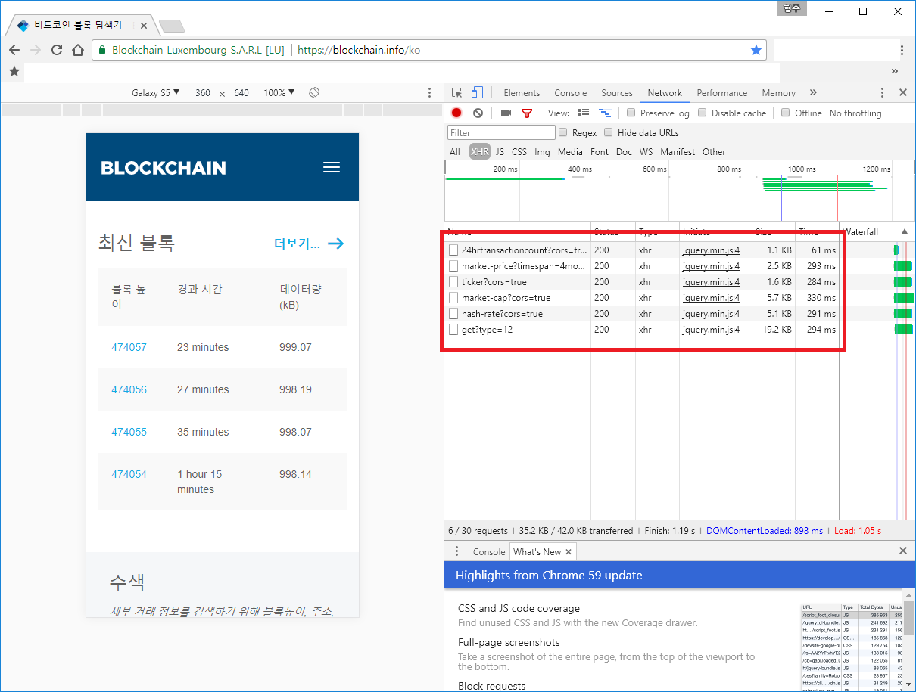Close the DevTools panel

click(x=902, y=92)
